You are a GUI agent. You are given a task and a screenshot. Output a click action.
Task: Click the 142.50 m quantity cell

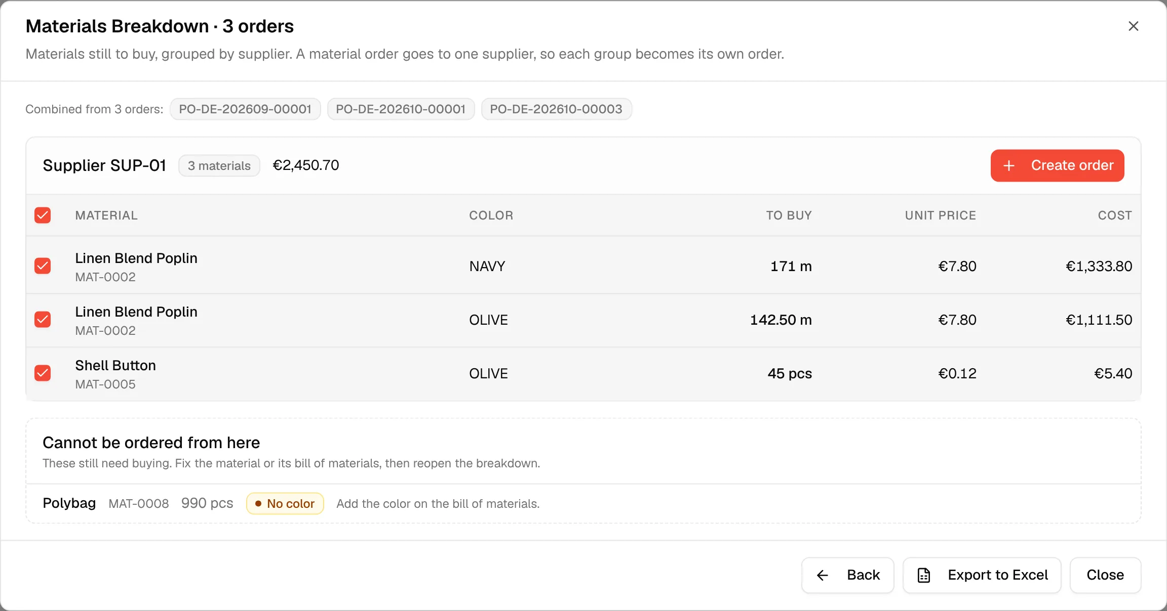point(781,320)
